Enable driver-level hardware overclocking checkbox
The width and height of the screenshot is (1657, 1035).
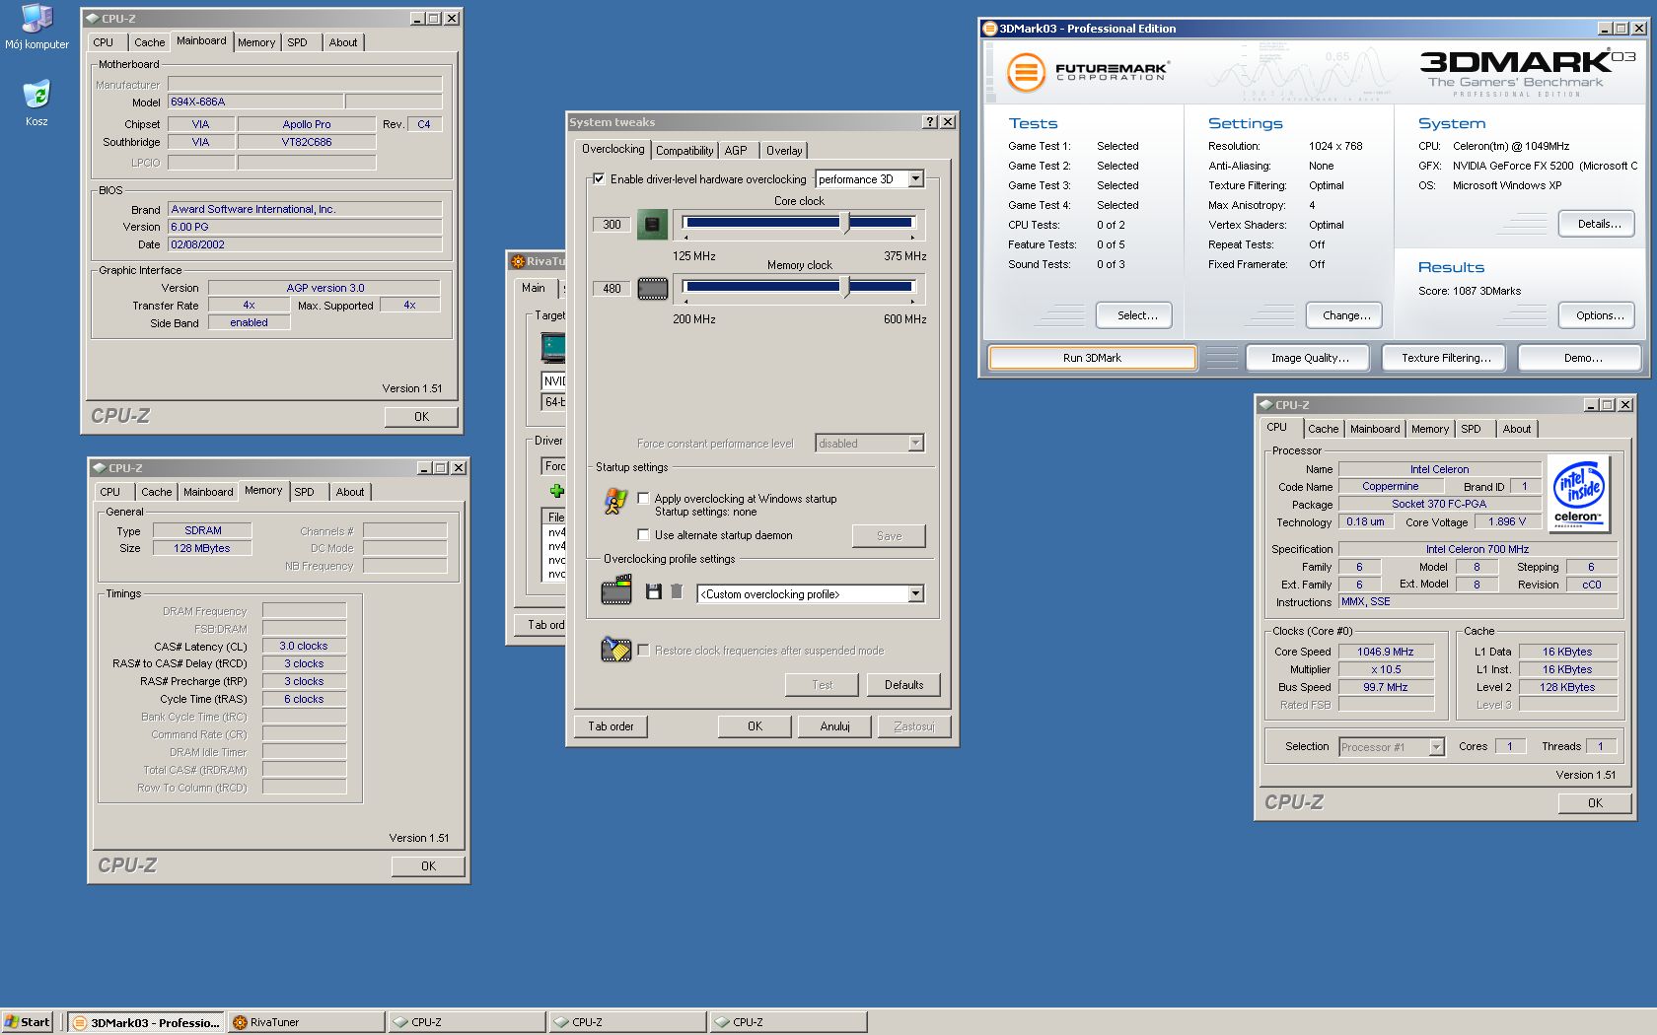[599, 179]
